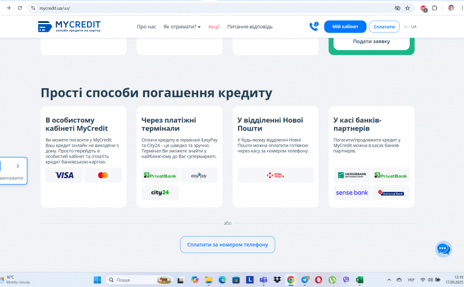Open Telegram from the taskbar
464x287 pixels.
(x=305, y=280)
